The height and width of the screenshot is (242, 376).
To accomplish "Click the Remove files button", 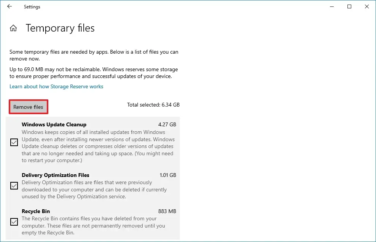I will (x=28, y=107).
